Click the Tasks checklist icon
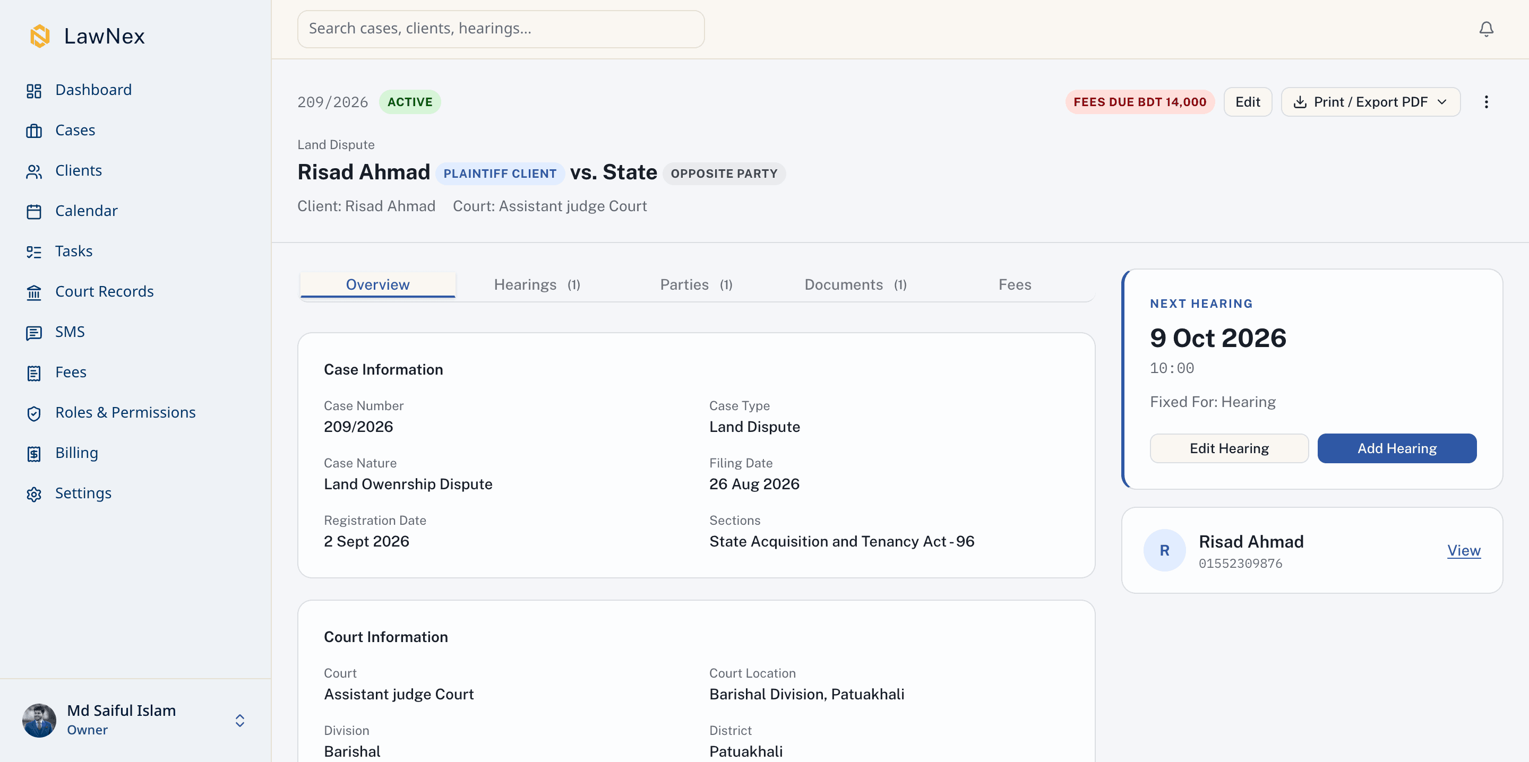 pos(34,252)
